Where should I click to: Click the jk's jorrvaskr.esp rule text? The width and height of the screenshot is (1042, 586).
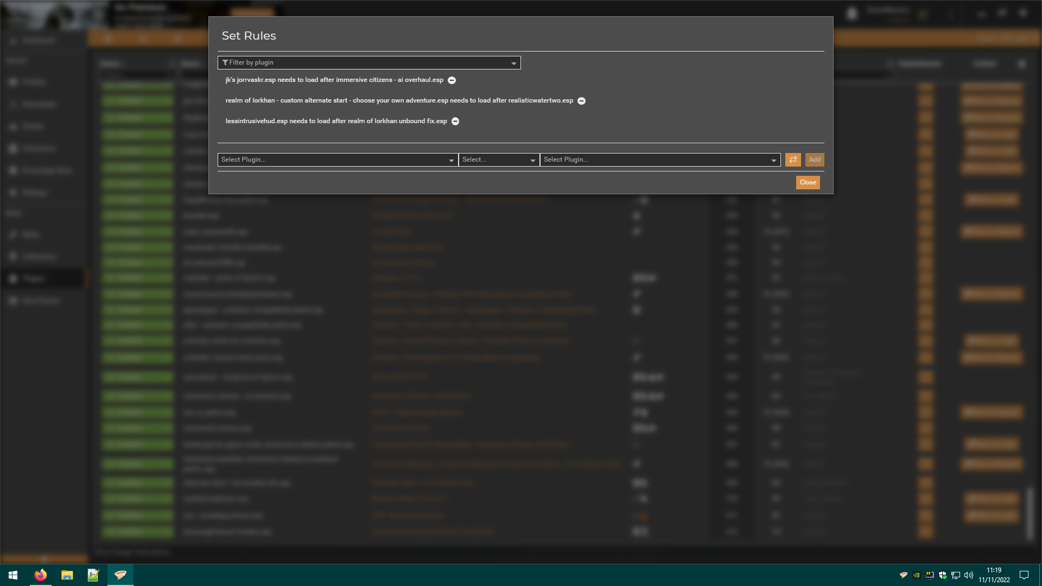(334, 80)
